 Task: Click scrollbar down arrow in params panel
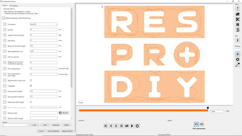pos(72,119)
